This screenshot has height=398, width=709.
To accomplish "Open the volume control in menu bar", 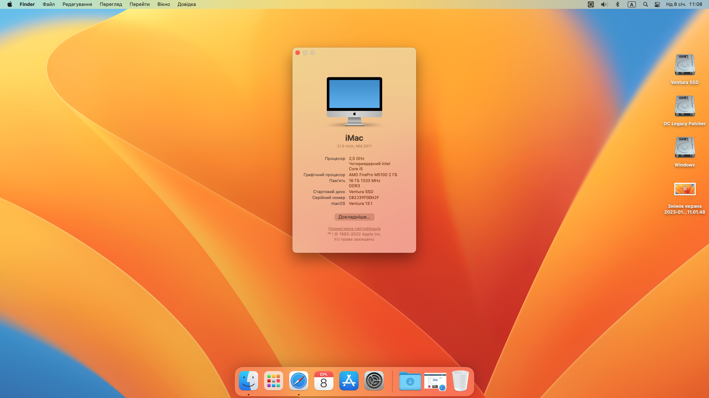I will tap(604, 4).
